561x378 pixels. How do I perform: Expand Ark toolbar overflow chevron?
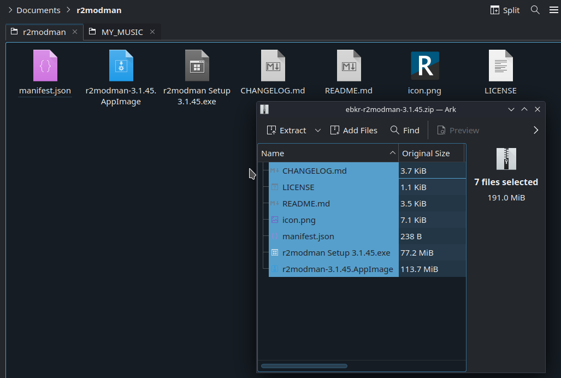click(535, 130)
